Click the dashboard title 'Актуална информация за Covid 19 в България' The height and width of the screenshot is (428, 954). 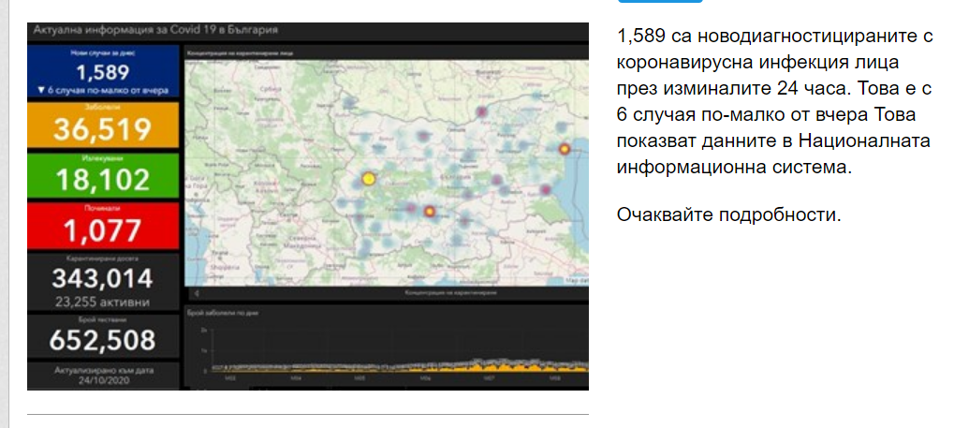coord(155,30)
